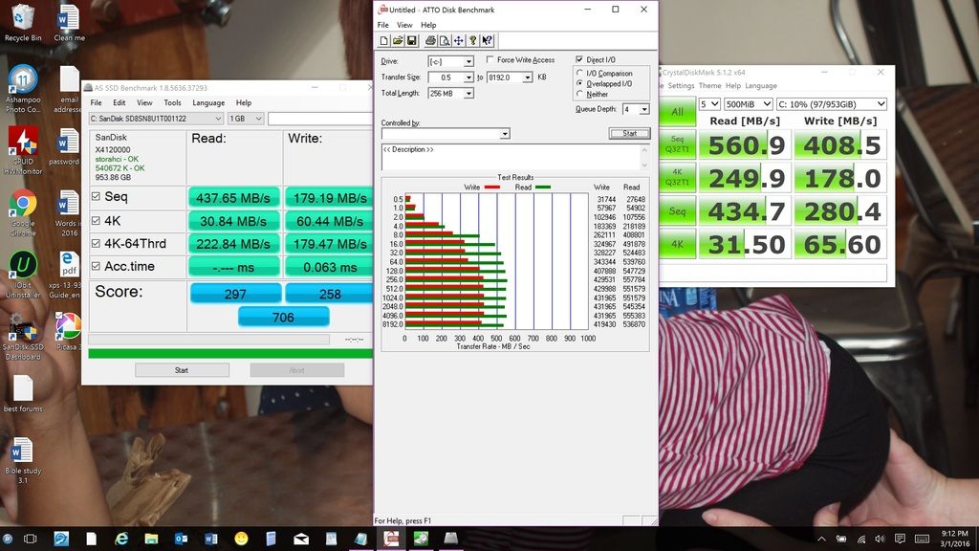Open Word from the taskbar
This screenshot has height=551, width=979.
pos(211,539)
